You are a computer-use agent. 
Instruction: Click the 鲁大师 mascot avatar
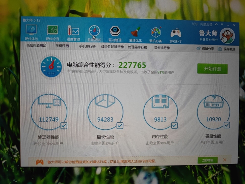click(227, 36)
